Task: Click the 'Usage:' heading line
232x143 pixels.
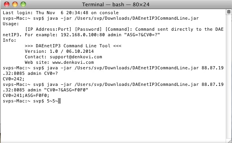Action: pyautogui.click(x=11, y=24)
